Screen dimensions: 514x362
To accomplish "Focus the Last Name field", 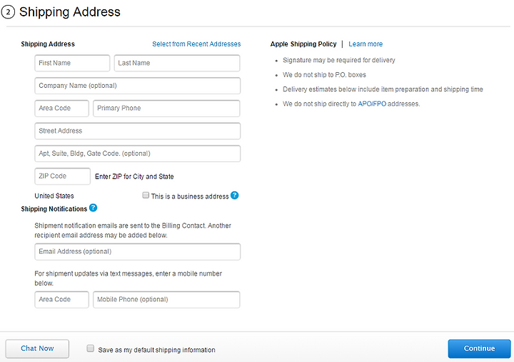I will pyautogui.click(x=177, y=63).
